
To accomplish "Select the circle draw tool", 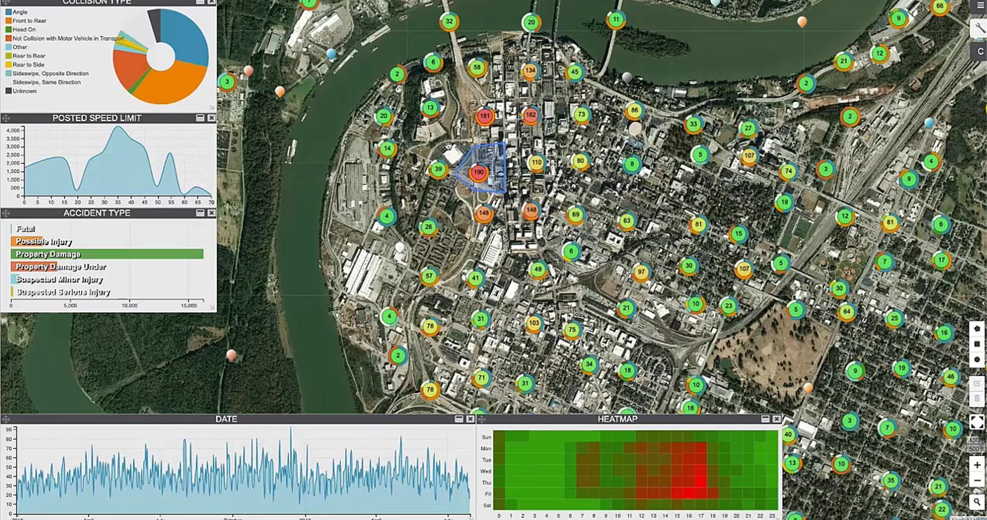I will [x=977, y=359].
